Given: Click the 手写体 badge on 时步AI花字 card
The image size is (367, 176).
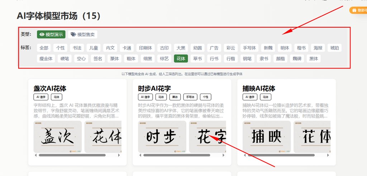Looking at the screenshot, I should tap(190, 97).
